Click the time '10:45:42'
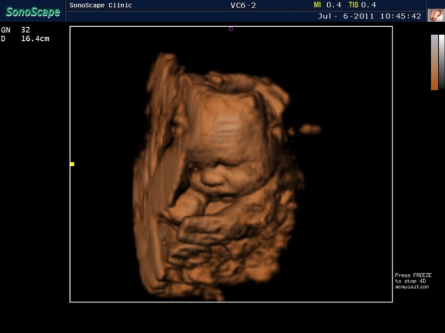 tap(400, 16)
